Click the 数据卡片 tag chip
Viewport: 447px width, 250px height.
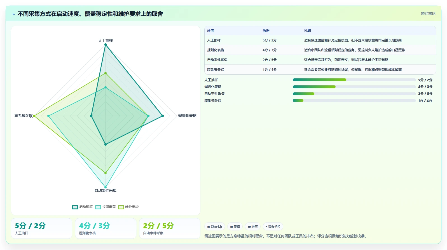click(273, 226)
